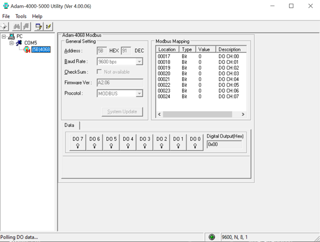Click the diamond-shaped first toolbar icon

pyautogui.click(x=4, y=27)
